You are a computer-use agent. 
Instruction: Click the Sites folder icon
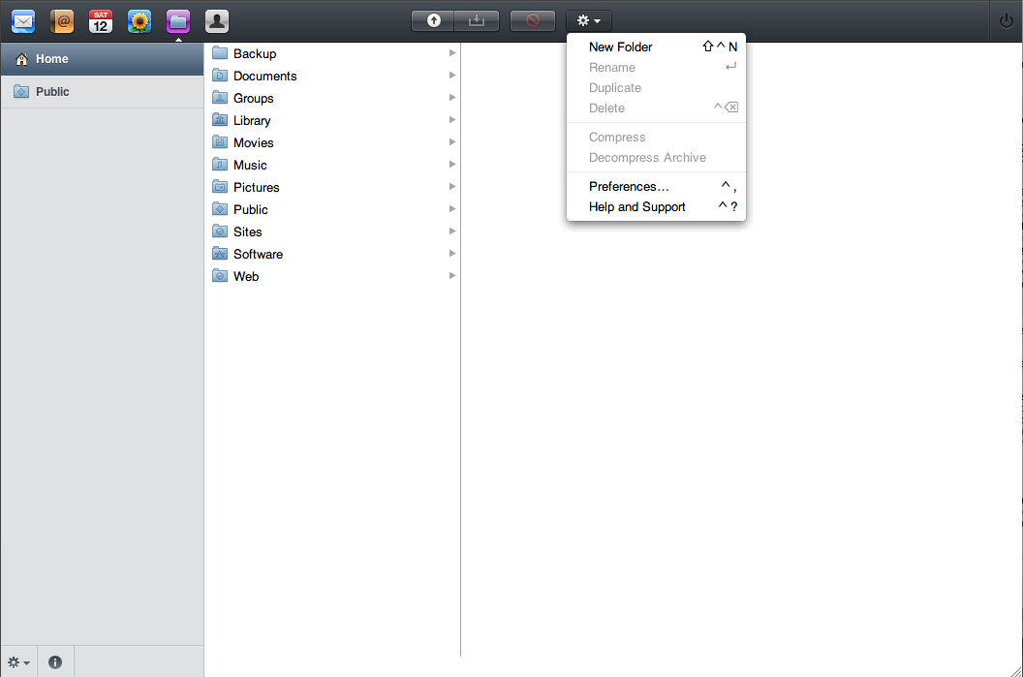(220, 231)
